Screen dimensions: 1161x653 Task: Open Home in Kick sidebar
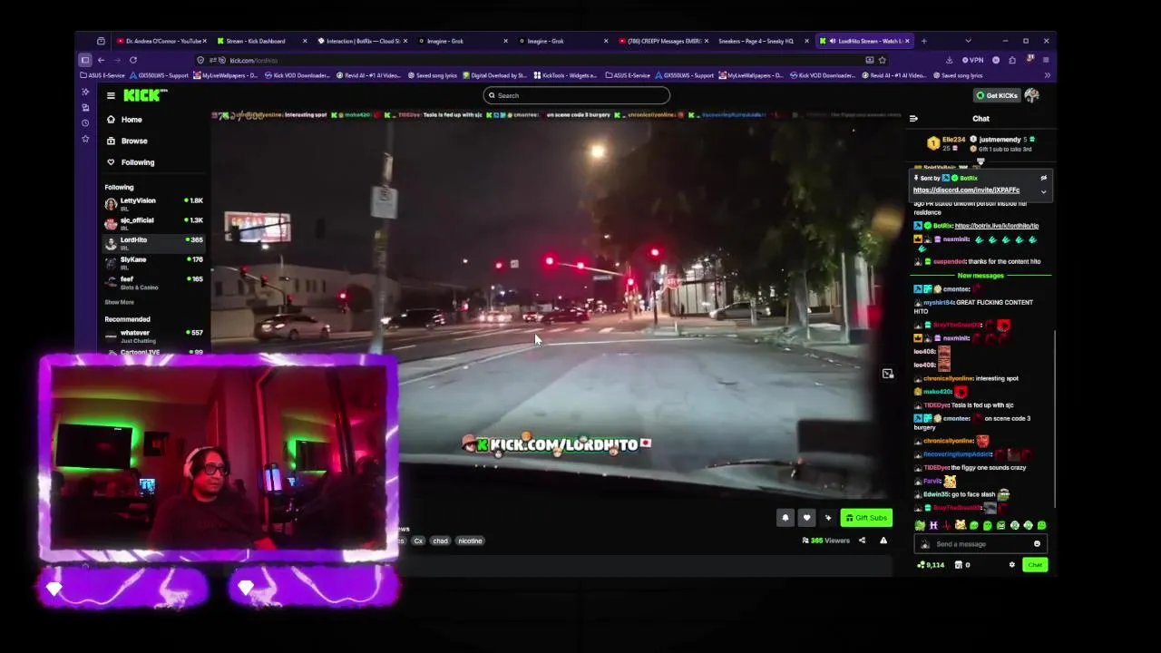click(132, 120)
